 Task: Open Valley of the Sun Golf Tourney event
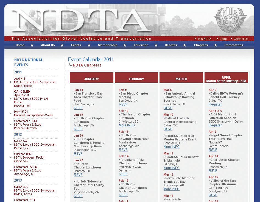pyautogui.click(x=223, y=184)
